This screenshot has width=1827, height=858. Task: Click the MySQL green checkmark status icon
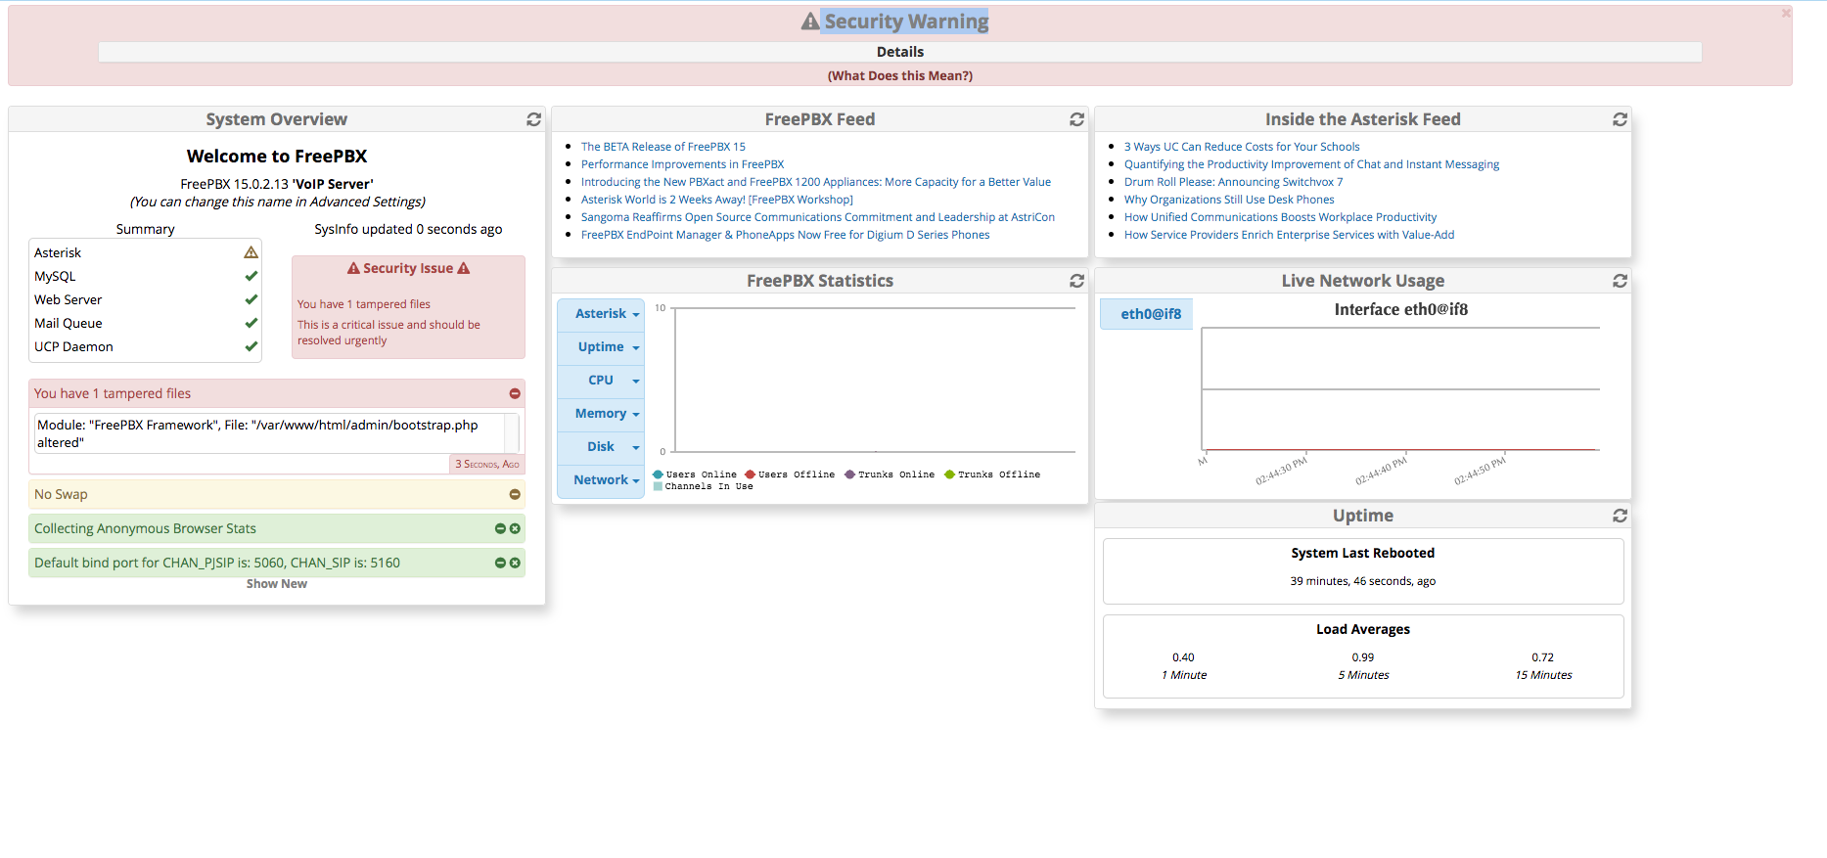pos(251,276)
